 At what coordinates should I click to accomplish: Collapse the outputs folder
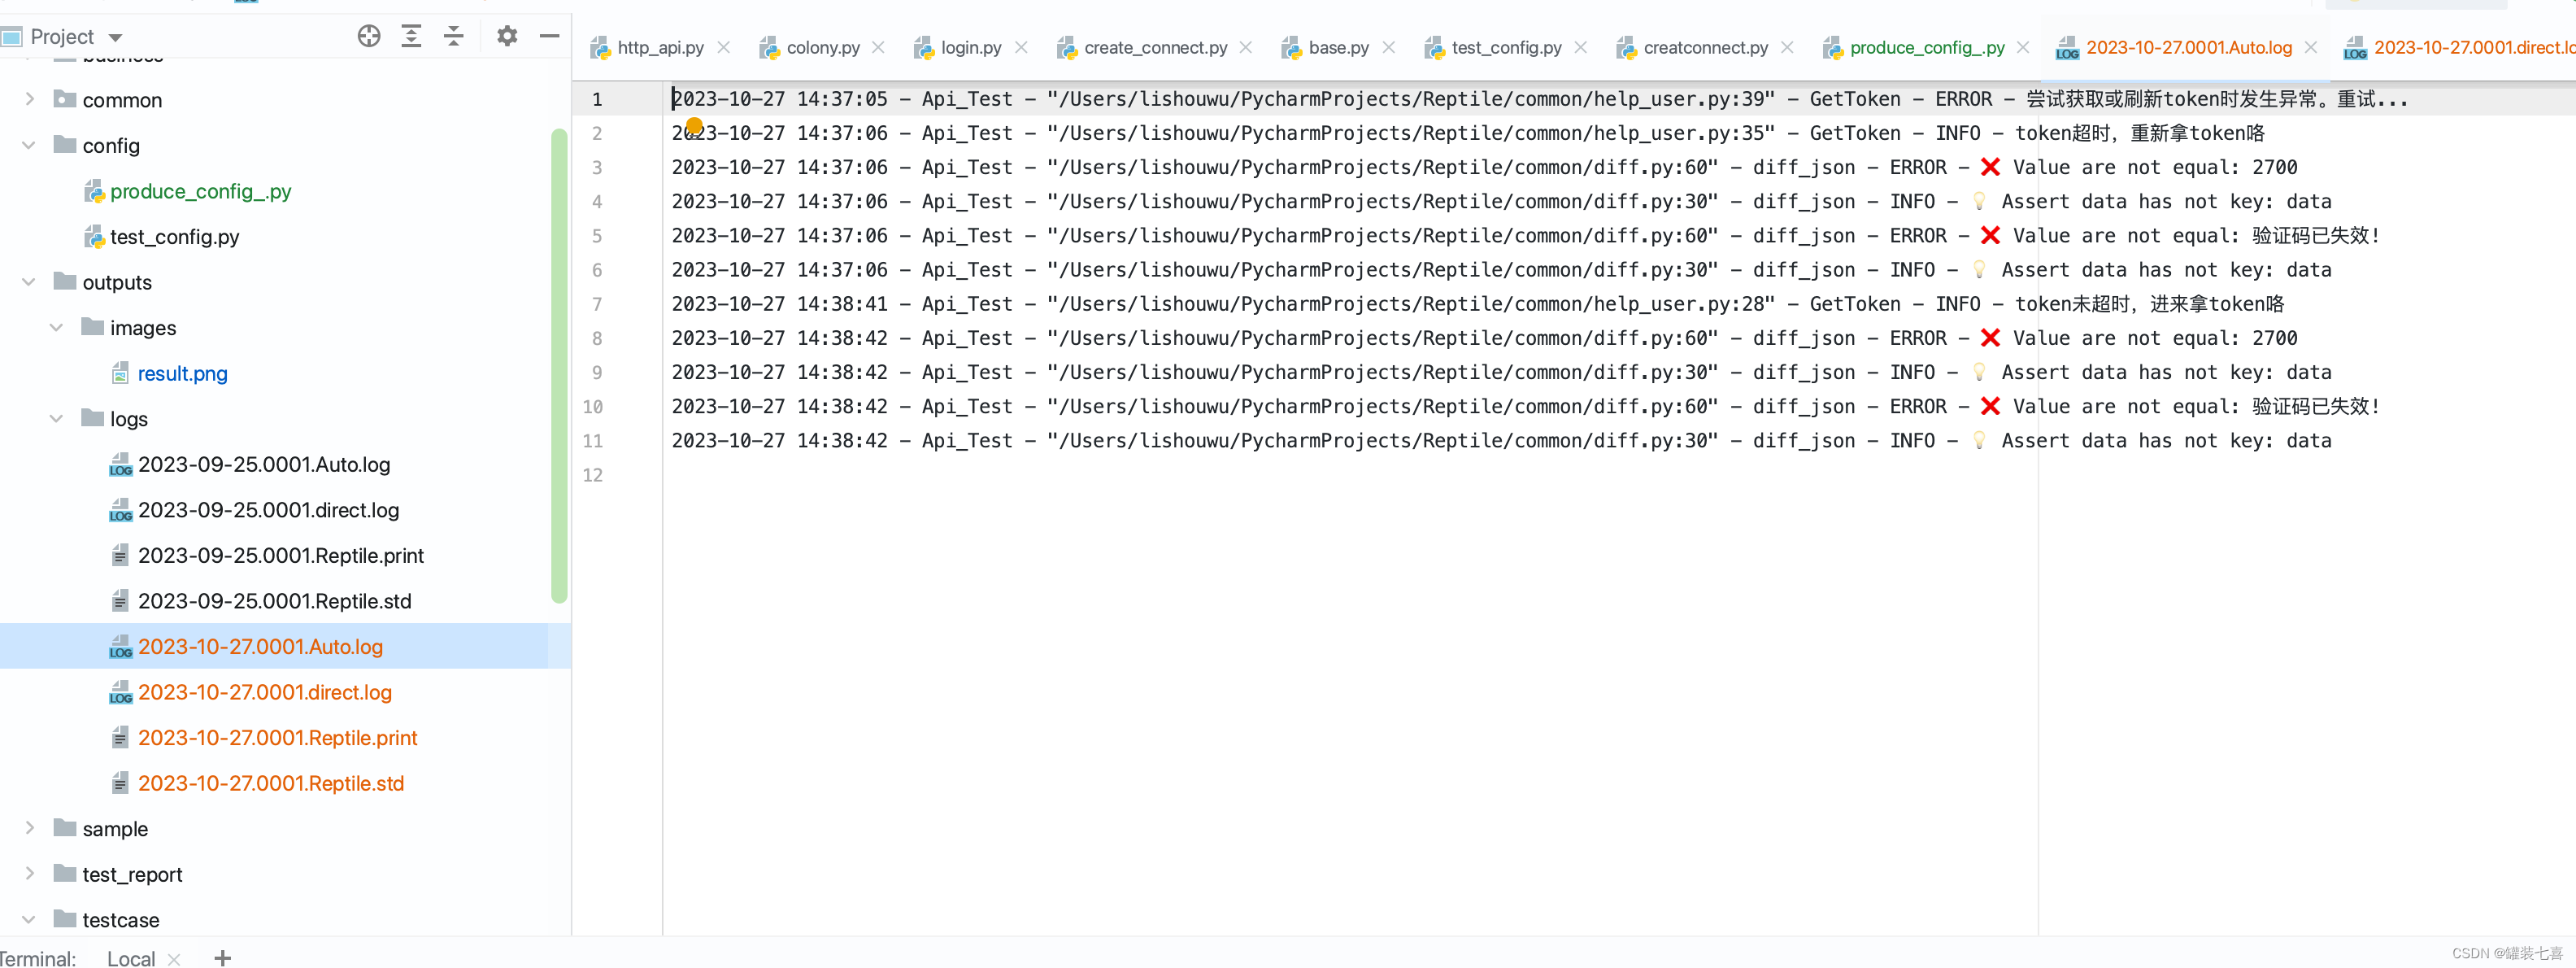coord(29,282)
